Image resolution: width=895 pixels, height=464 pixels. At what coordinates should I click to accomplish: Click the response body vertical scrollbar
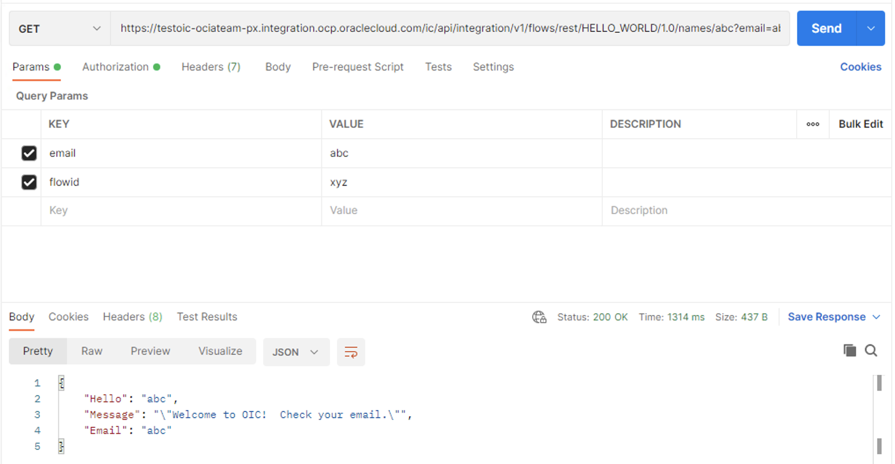[x=879, y=414]
